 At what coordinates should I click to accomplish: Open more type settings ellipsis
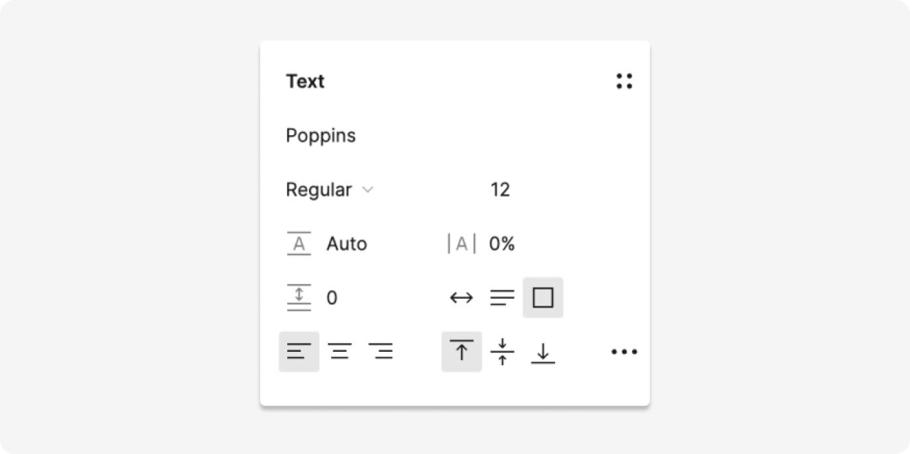point(624,352)
